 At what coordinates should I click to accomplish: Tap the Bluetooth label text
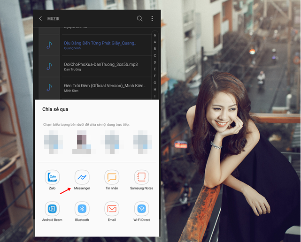[82, 220]
